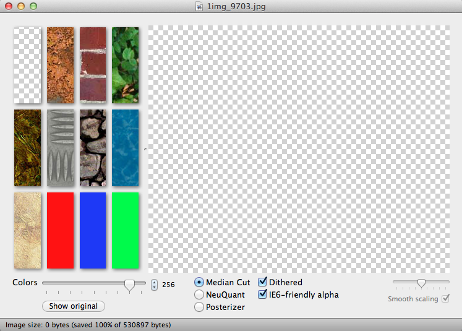Image resolution: width=462 pixels, height=331 pixels.
Task: Choose the solid green background color
Action: (x=125, y=231)
